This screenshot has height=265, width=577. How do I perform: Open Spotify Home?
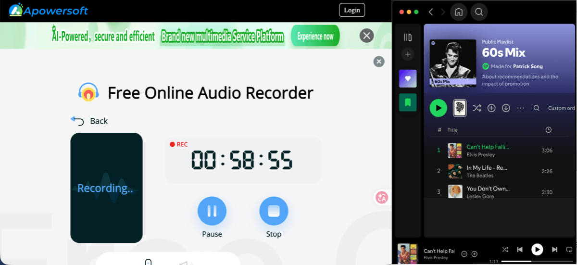click(x=459, y=12)
